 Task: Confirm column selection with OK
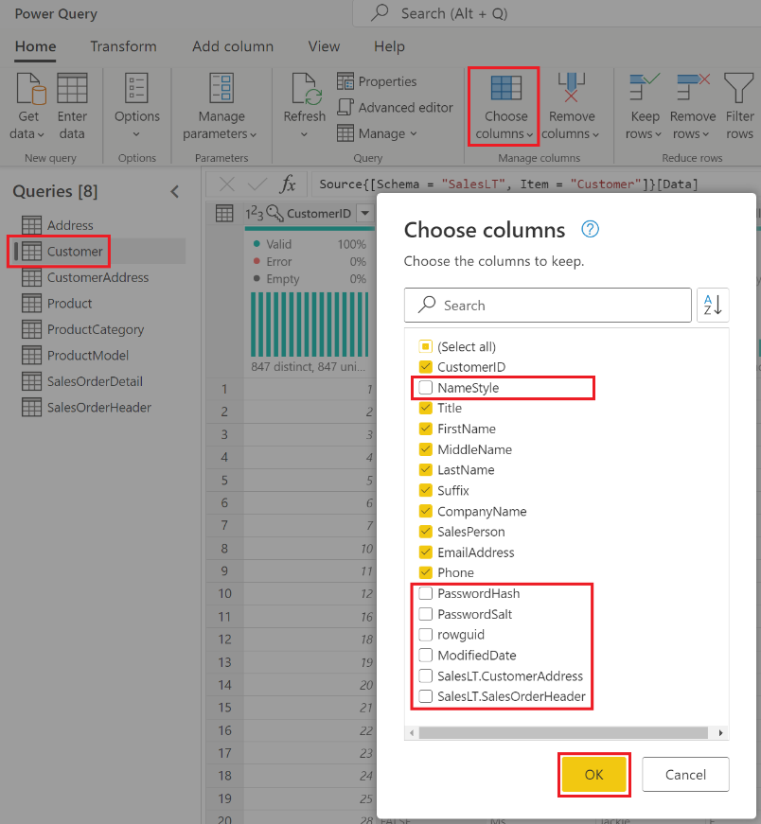(593, 774)
